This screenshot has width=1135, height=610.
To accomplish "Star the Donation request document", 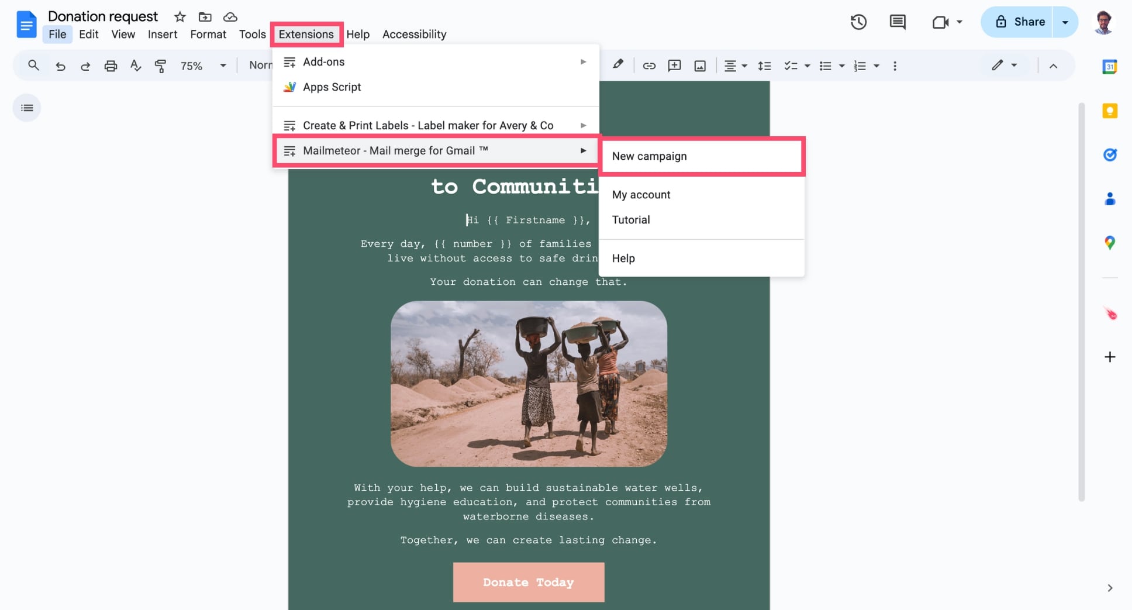I will 180,16.
